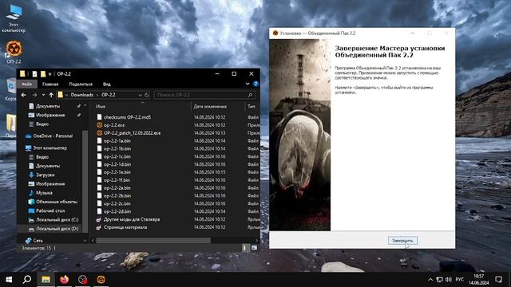Select shortcut Страница материала
Screen dimensions: 511x287
[x=125, y=227]
